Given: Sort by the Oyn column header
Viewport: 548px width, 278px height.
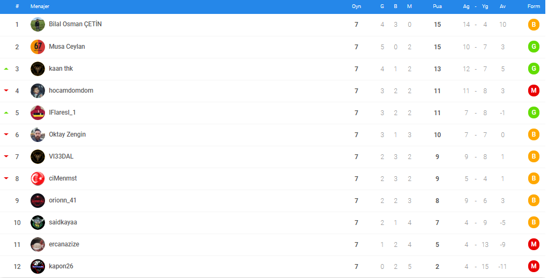Looking at the screenshot, I should pos(356,6).
